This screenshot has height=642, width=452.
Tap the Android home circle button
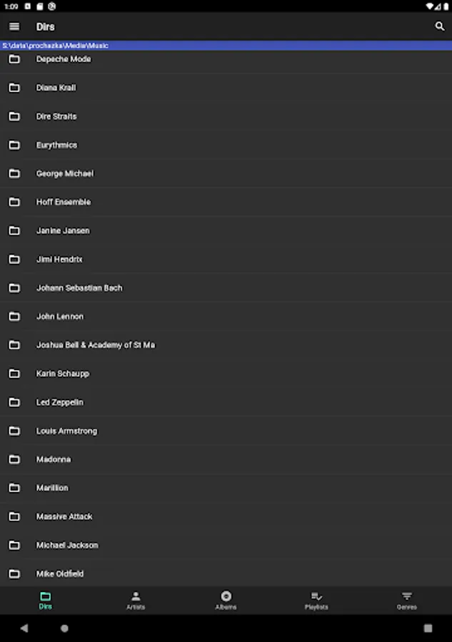[x=64, y=628]
